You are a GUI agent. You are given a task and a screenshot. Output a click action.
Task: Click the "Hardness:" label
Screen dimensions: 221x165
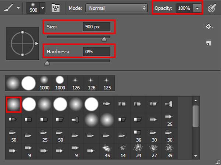(x=58, y=52)
